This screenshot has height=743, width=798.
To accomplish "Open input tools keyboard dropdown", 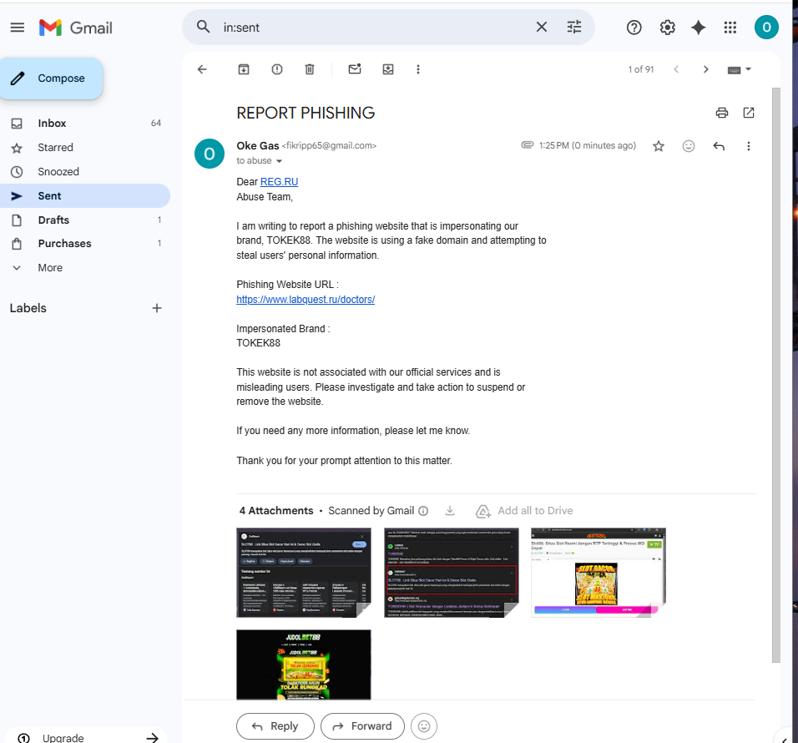I will coord(740,70).
